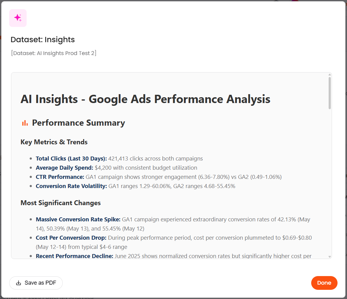Screen dimensions: 347x299
Task: Click the Key Metrics & Trends subheading
Action: (54, 142)
